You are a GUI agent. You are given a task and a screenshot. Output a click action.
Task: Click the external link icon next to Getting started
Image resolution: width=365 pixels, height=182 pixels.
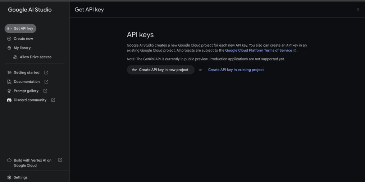46,73
